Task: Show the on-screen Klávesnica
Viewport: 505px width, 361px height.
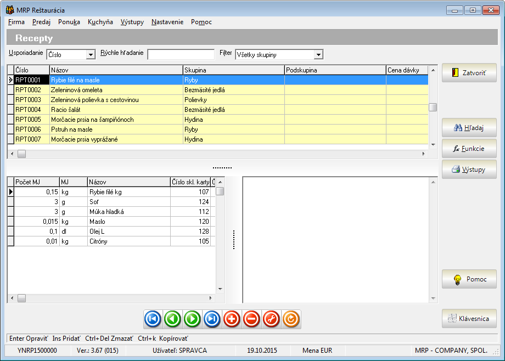Action: tap(469, 319)
